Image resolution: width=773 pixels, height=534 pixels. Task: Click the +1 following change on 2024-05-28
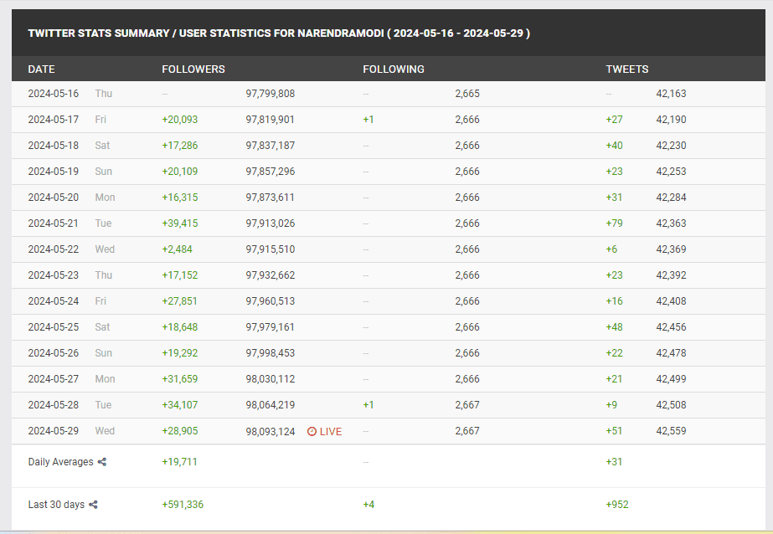[x=368, y=405]
